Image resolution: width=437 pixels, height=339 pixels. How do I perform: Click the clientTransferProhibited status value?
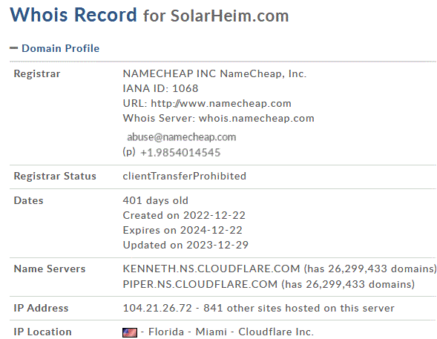[185, 176]
